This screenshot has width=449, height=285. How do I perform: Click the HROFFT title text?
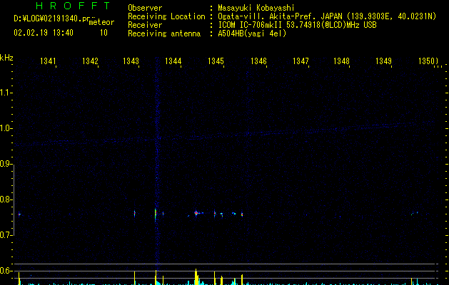coord(73,6)
